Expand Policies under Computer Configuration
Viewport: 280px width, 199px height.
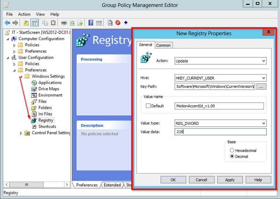[x=14, y=45]
